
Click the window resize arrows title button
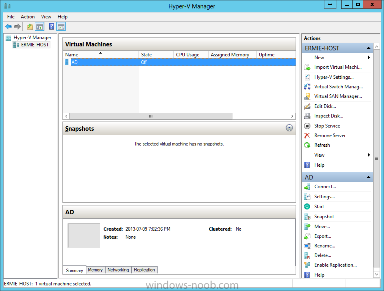pyautogui.click(x=330, y=4)
